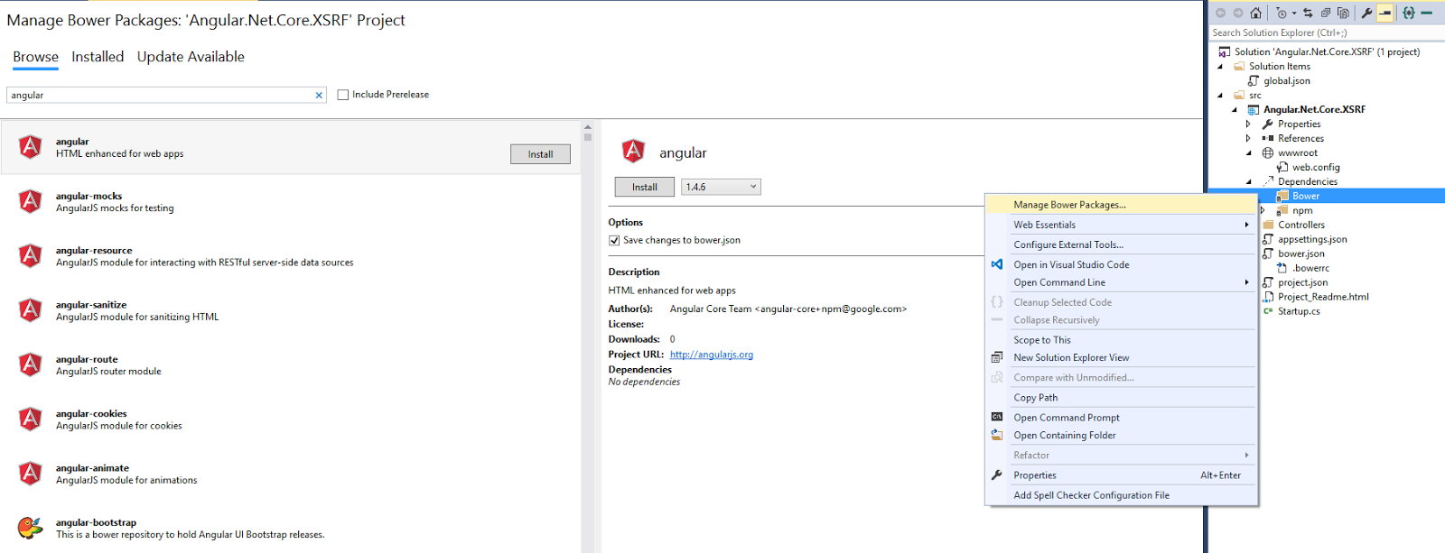Viewport: 1445px width, 553px height.
Task: Open the http://angularjs.org project link
Action: [712, 355]
